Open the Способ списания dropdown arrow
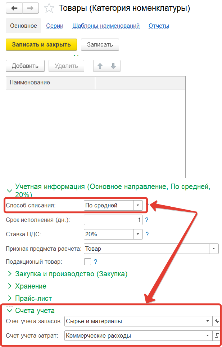Image resolution: width=222 pixels, height=347 pixels. click(x=138, y=205)
